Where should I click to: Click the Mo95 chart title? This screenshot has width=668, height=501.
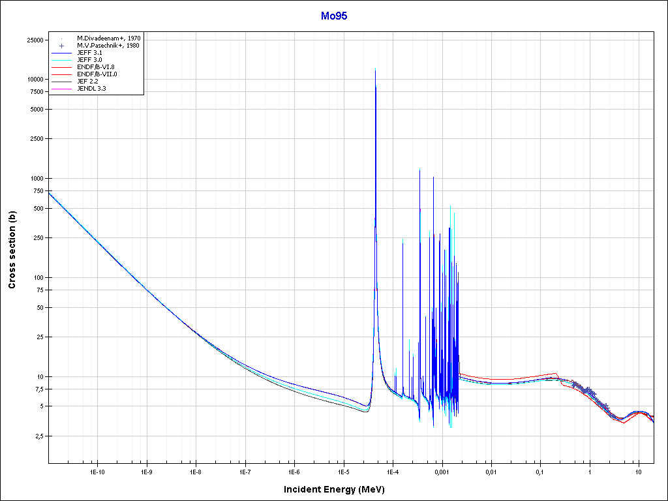click(x=333, y=16)
